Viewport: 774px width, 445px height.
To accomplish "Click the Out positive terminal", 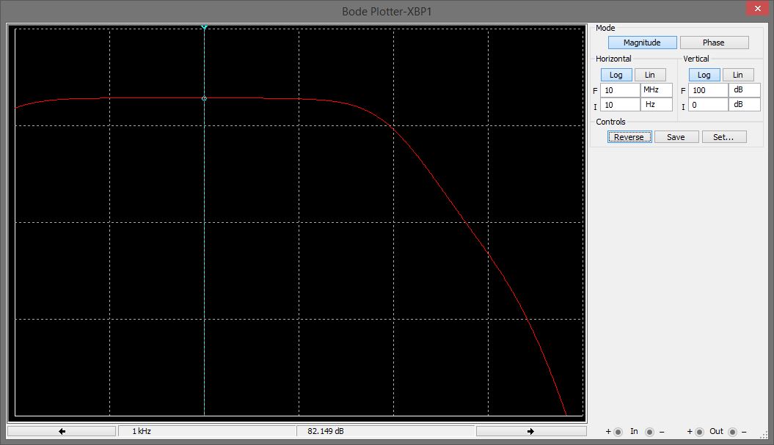I will tap(699, 433).
